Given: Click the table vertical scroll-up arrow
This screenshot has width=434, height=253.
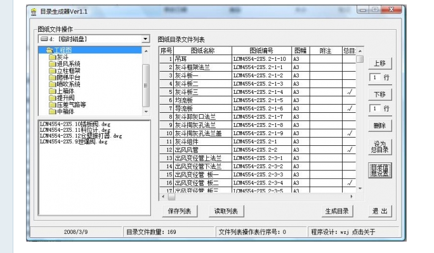Looking at the screenshot, I should 360,51.
